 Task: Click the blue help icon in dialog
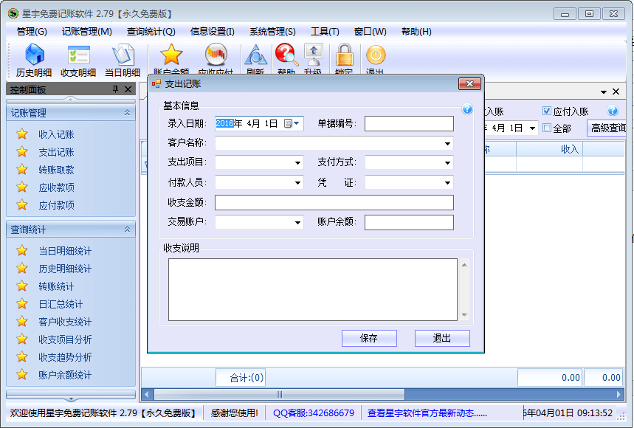pyautogui.click(x=467, y=109)
